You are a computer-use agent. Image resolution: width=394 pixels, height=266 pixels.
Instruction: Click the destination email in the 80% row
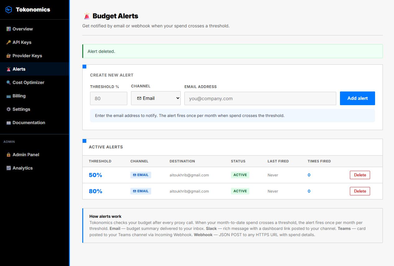pos(189,191)
